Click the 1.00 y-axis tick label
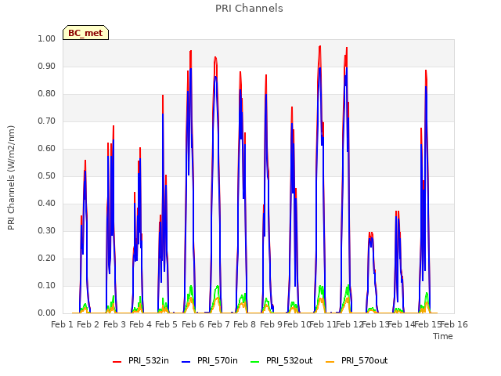Screen dimensions: 501x376 tap(47, 38)
